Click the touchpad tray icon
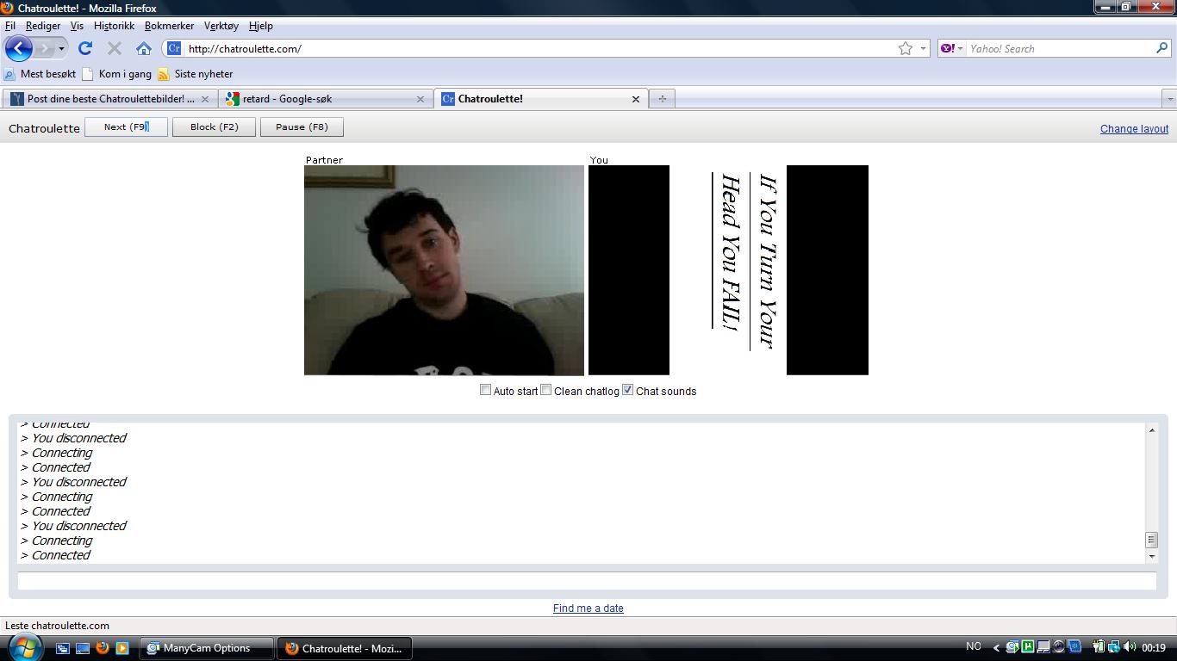Screen dimensions: 1177x661 pos(1043,647)
